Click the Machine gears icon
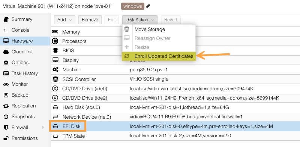This screenshot has width=300, height=147. tap(55, 69)
